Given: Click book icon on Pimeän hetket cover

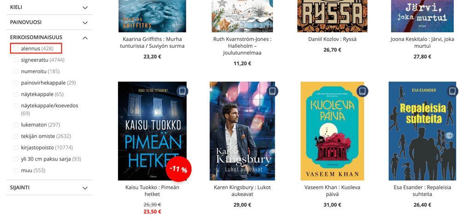Looking at the screenshot, I should coord(182,92).
